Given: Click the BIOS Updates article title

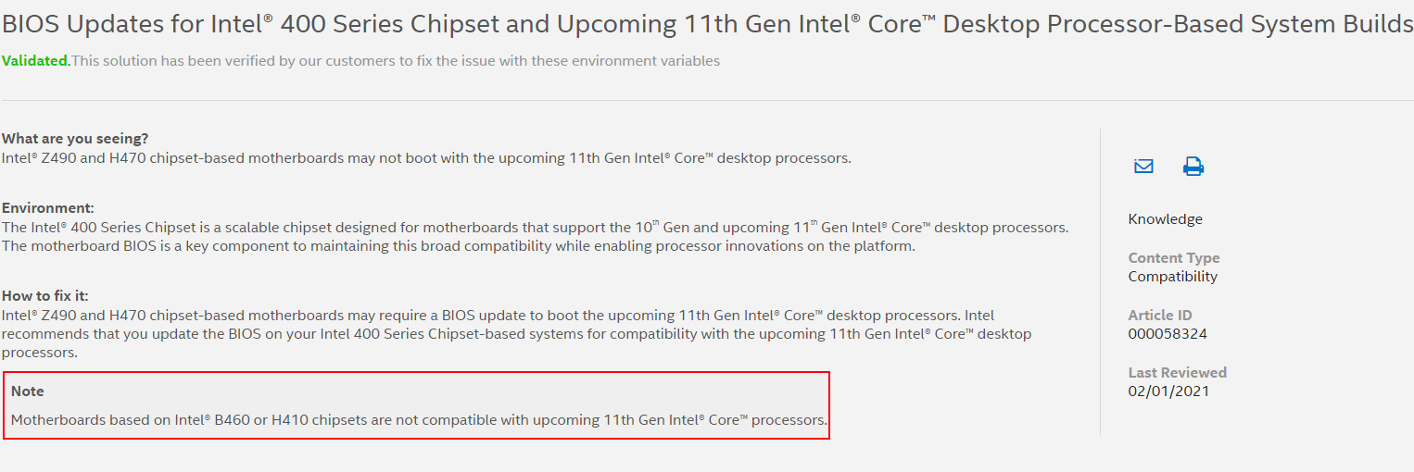Looking at the screenshot, I should [x=706, y=24].
